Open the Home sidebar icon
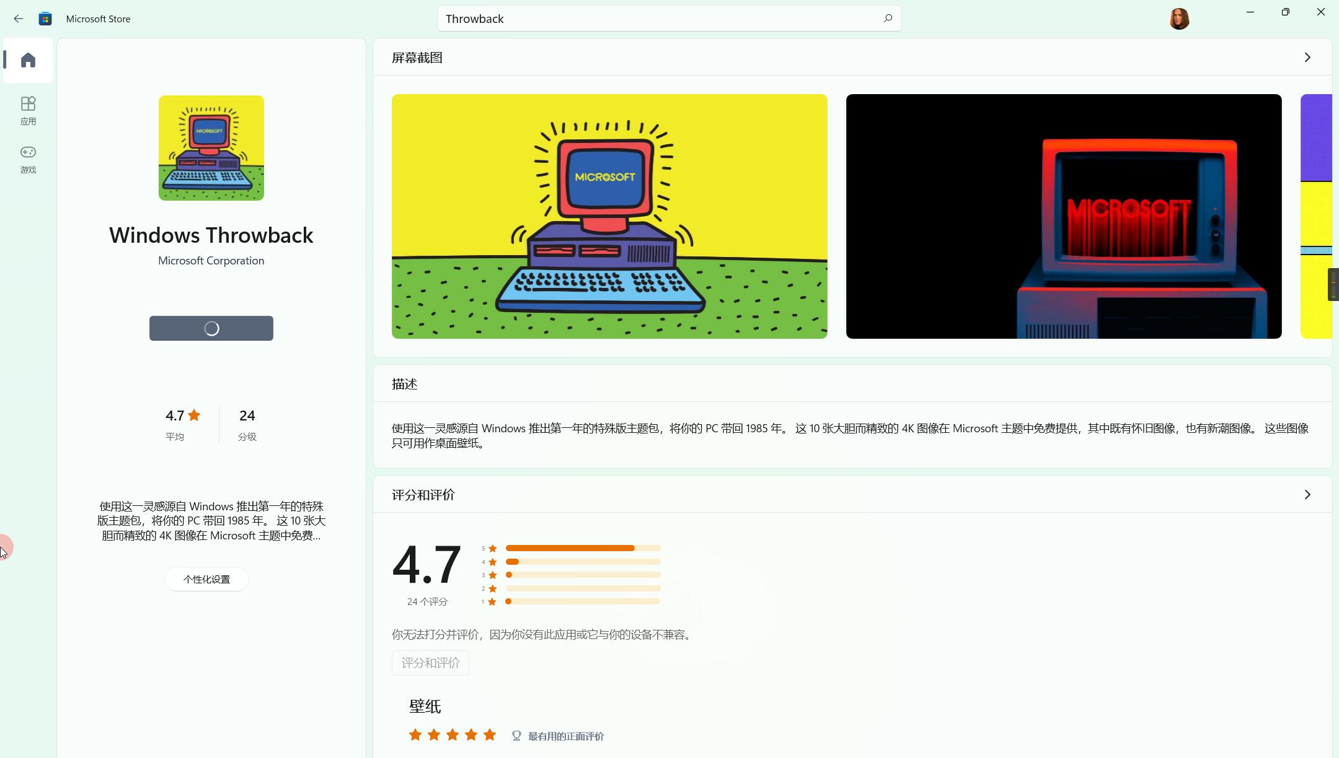1339x758 pixels. tap(28, 60)
